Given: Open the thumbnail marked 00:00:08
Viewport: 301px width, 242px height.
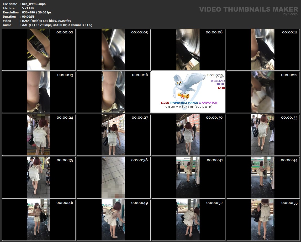Looking at the screenshot, I should pyautogui.click(x=188, y=49).
